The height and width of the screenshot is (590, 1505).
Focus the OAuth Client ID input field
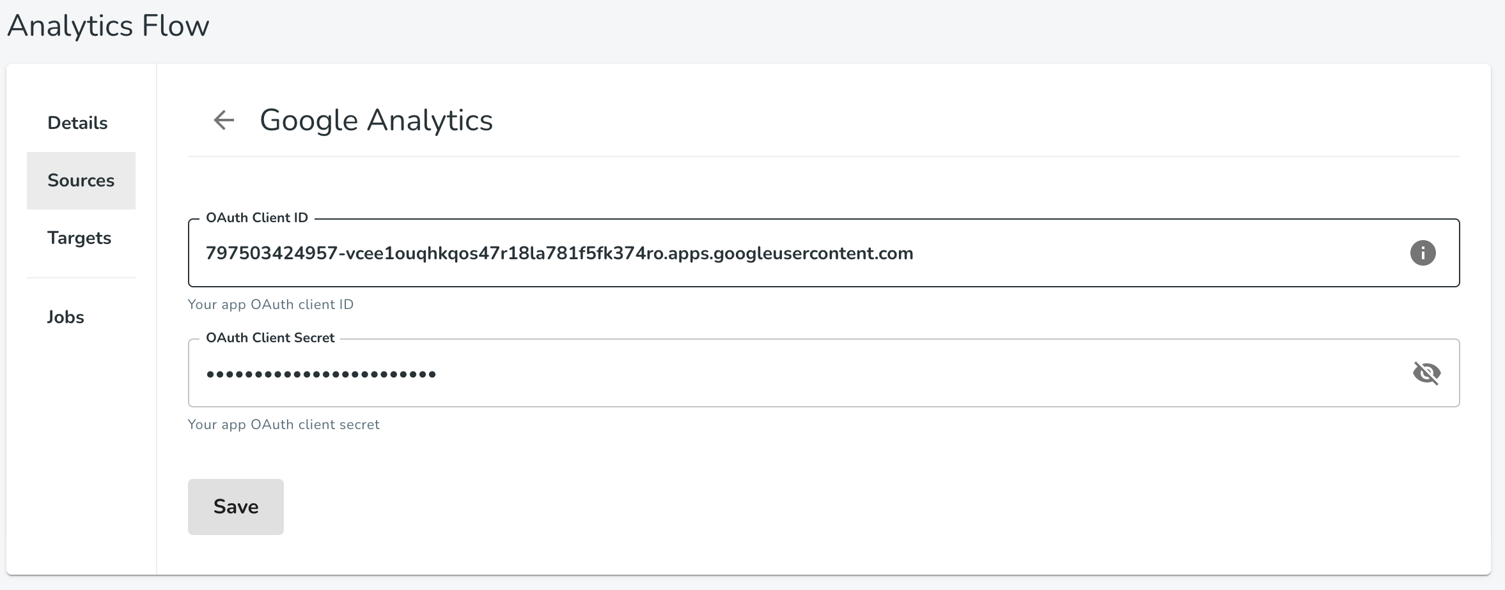823,253
